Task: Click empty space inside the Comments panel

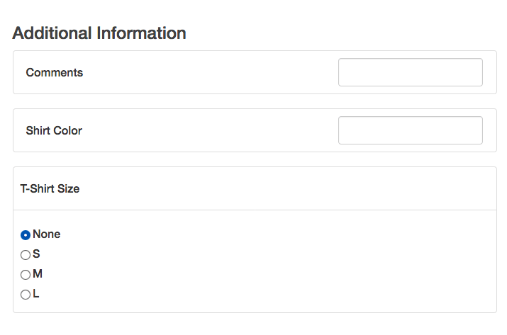Action: (213, 72)
